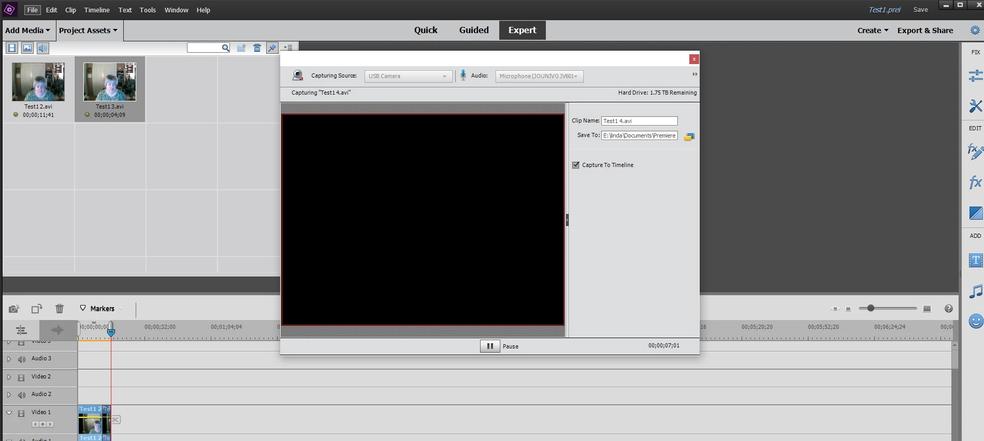
Task: Click Export & Share
Action: [925, 31]
